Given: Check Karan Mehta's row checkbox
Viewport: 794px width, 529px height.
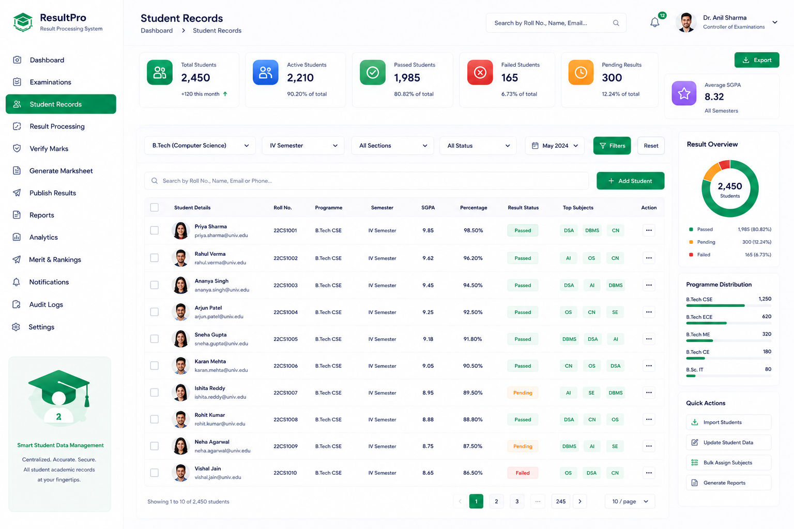Looking at the screenshot, I should point(154,366).
